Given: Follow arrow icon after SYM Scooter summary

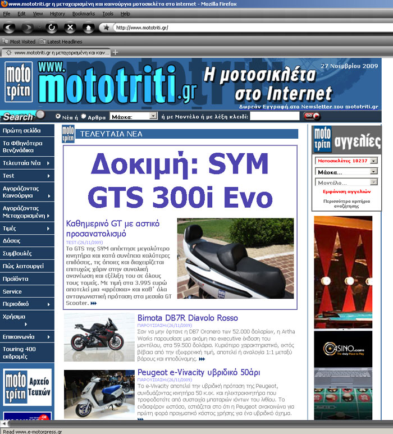Looking at the screenshot, I should tap(94, 303).
